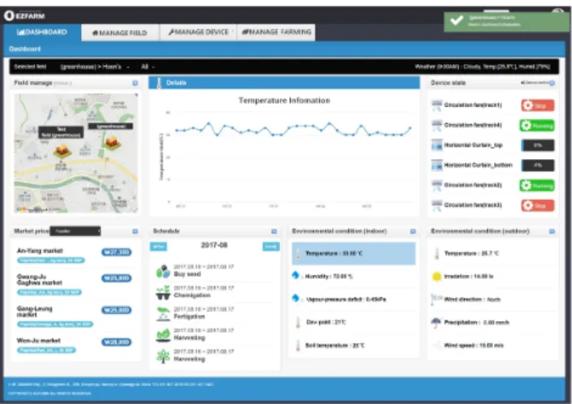
Task: Click the Horizontal Curtain_bottom device icon
Action: pyautogui.click(x=436, y=165)
